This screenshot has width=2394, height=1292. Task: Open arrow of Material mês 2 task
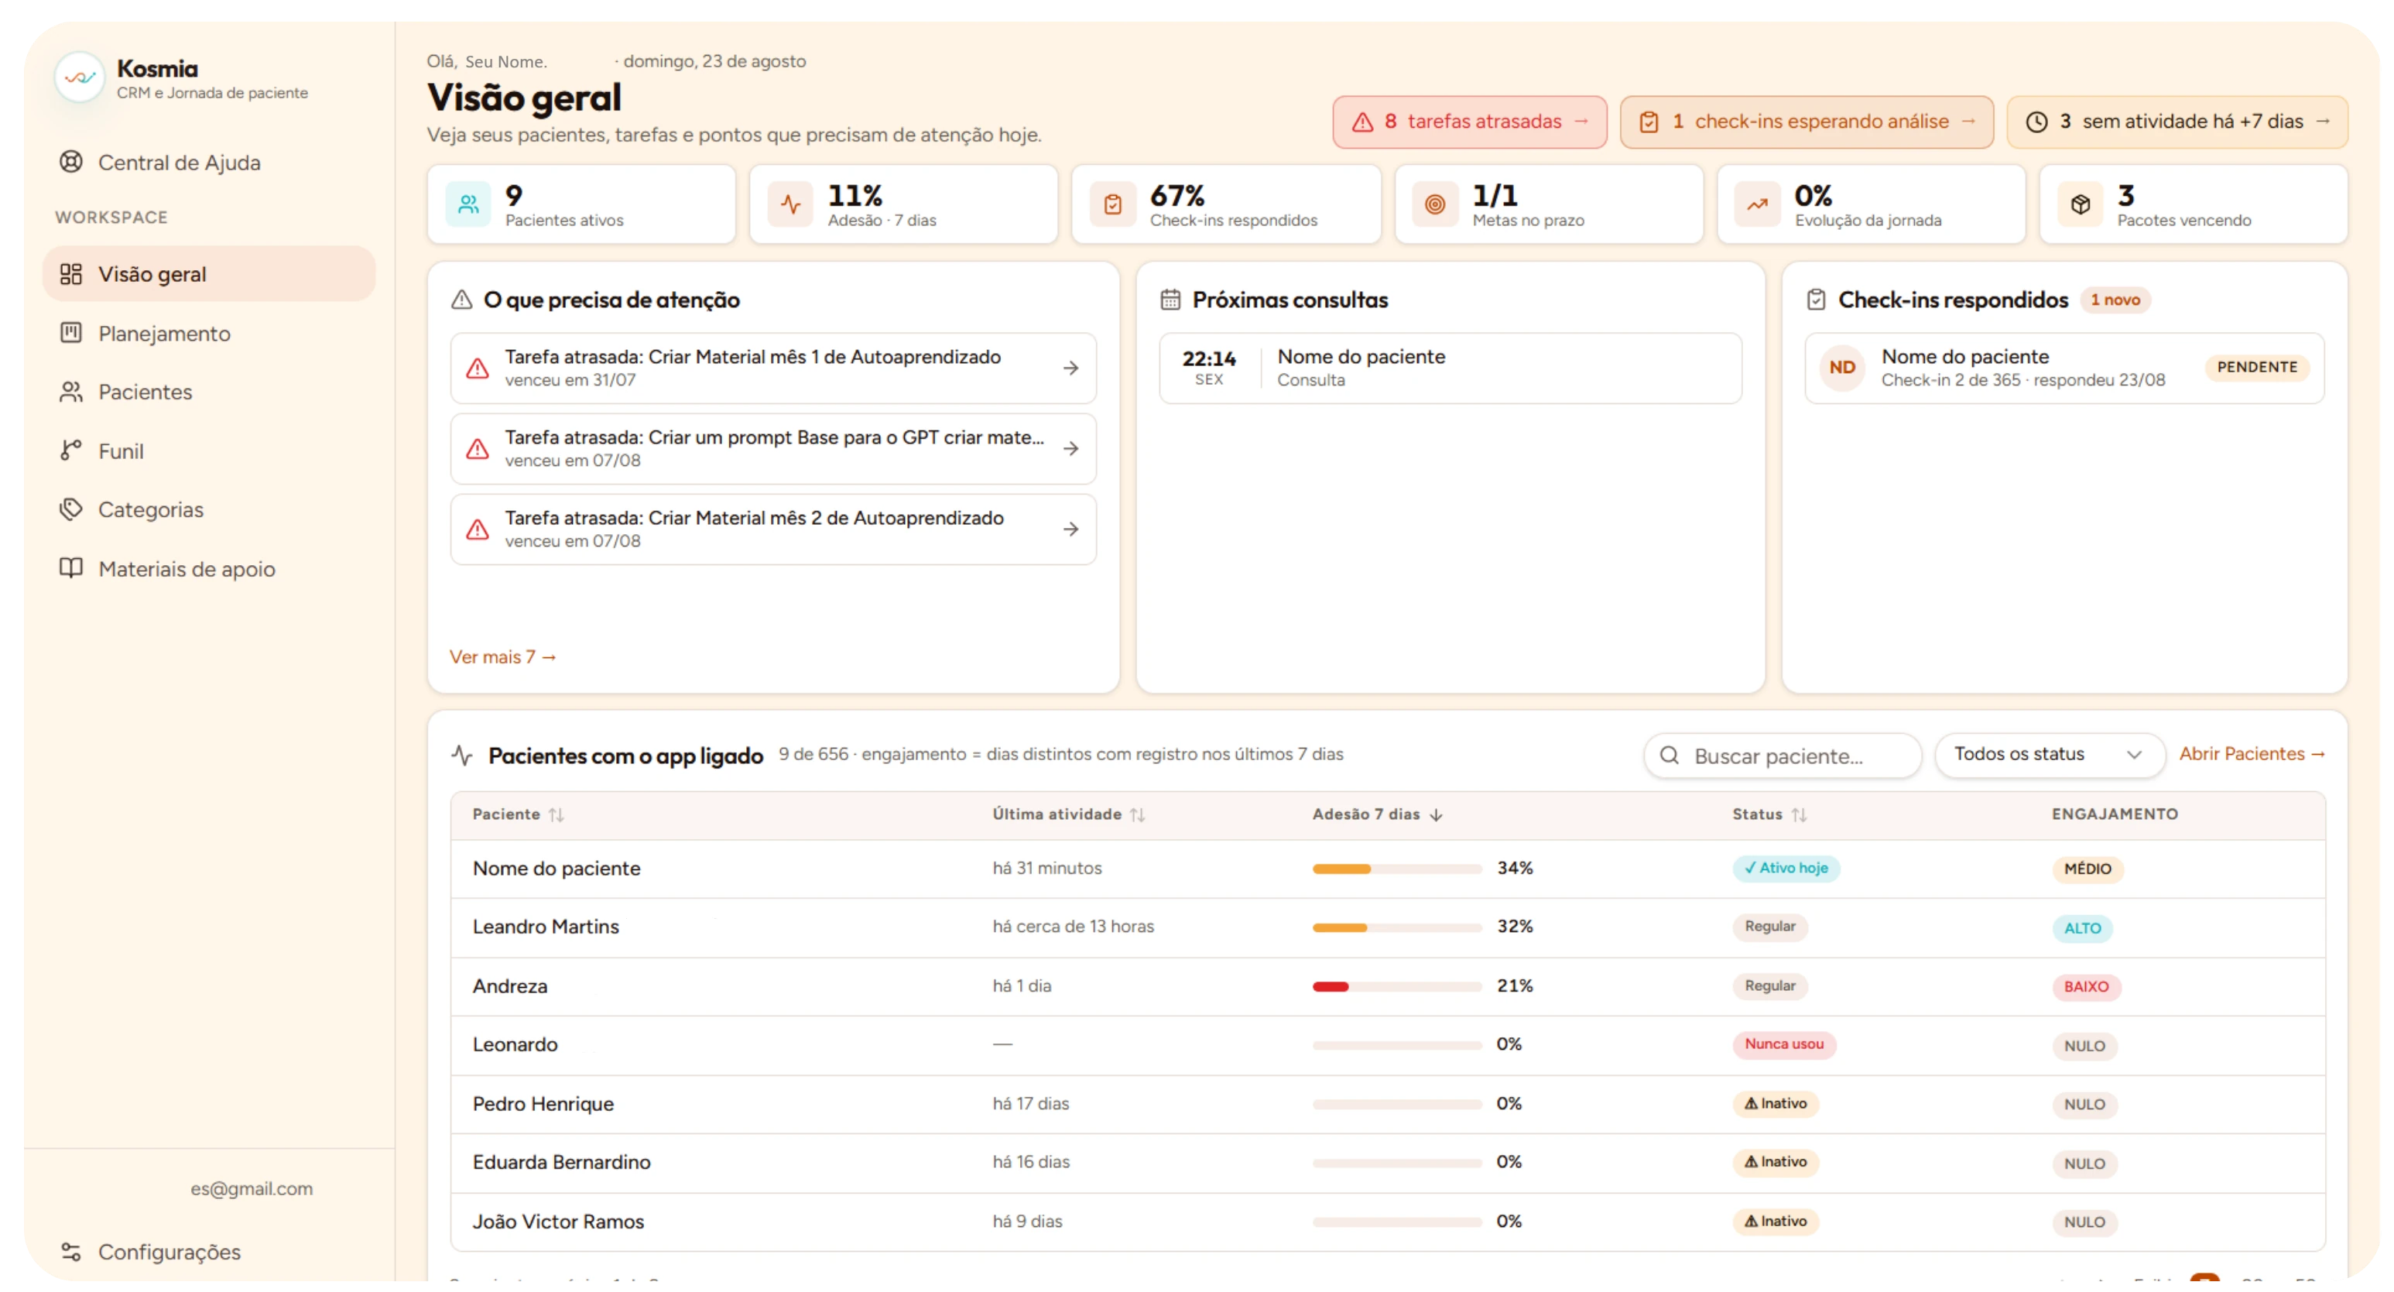pyautogui.click(x=1070, y=529)
